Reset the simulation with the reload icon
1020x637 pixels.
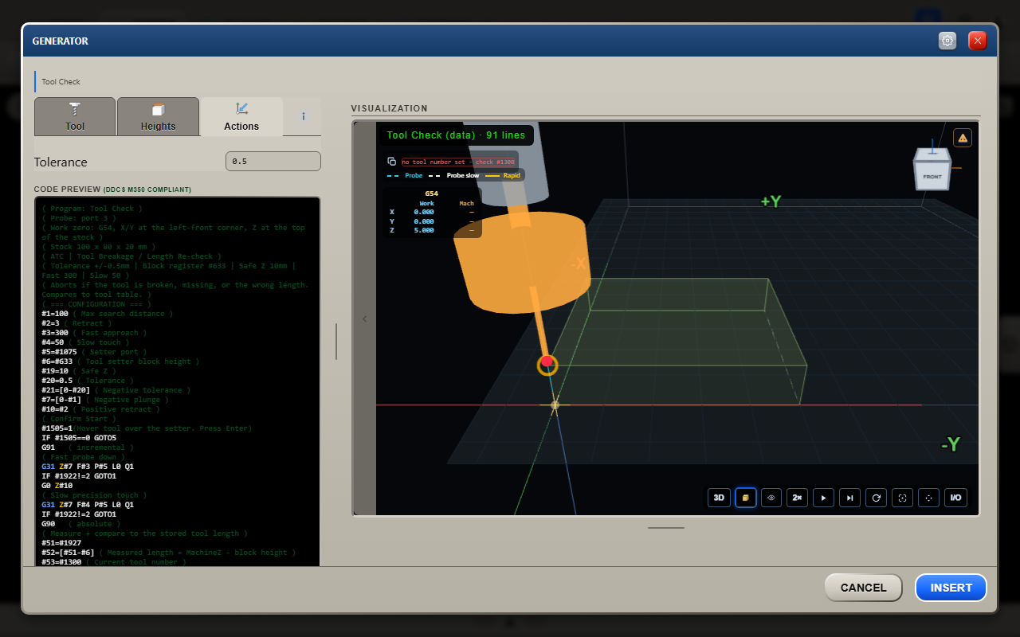coord(877,498)
